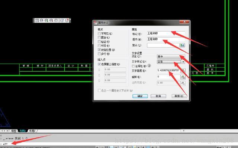Image resolution: width=238 pixels, height=148 pixels.
Task: Click the fourth icon in the floating toolbar
Action: (51, 20)
